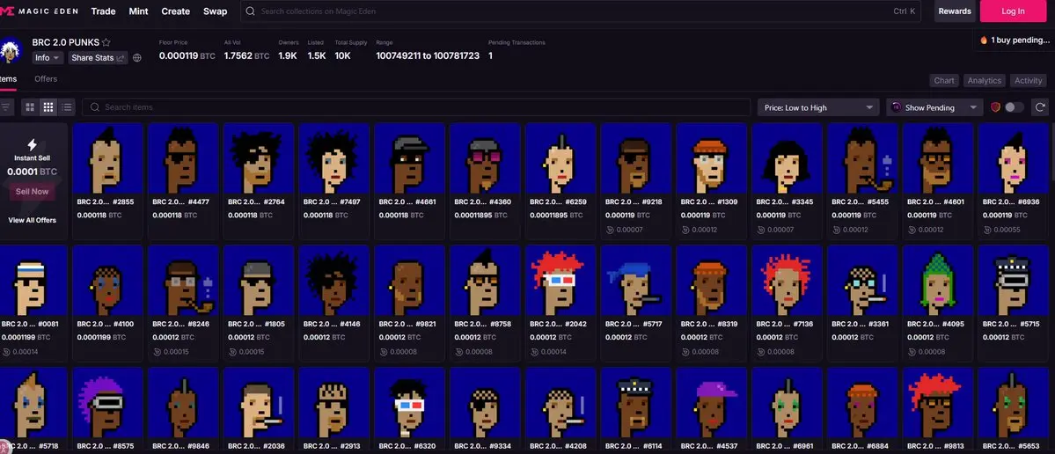Open the Analytics view
The image size is (1055, 454).
[x=985, y=81]
